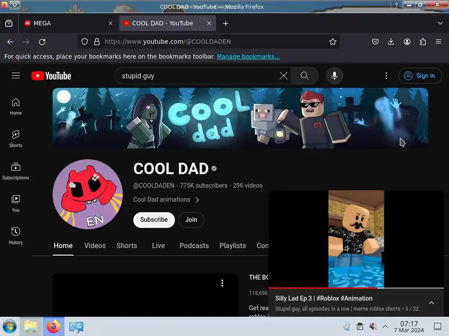The height and width of the screenshot is (336, 449).
Task: Open the YouTube guide hamburger menu
Action: pyautogui.click(x=16, y=75)
